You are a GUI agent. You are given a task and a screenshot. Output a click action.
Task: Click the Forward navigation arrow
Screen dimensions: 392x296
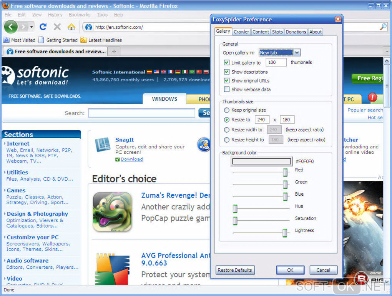point(23,27)
